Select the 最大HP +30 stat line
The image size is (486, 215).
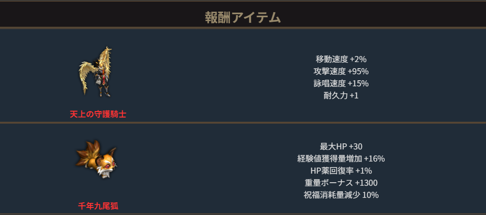click(x=341, y=146)
